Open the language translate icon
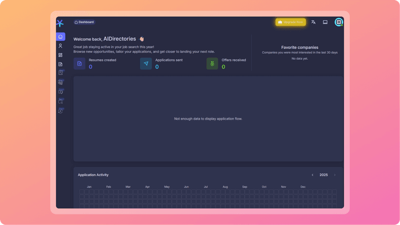This screenshot has height=225, width=400. [x=313, y=22]
